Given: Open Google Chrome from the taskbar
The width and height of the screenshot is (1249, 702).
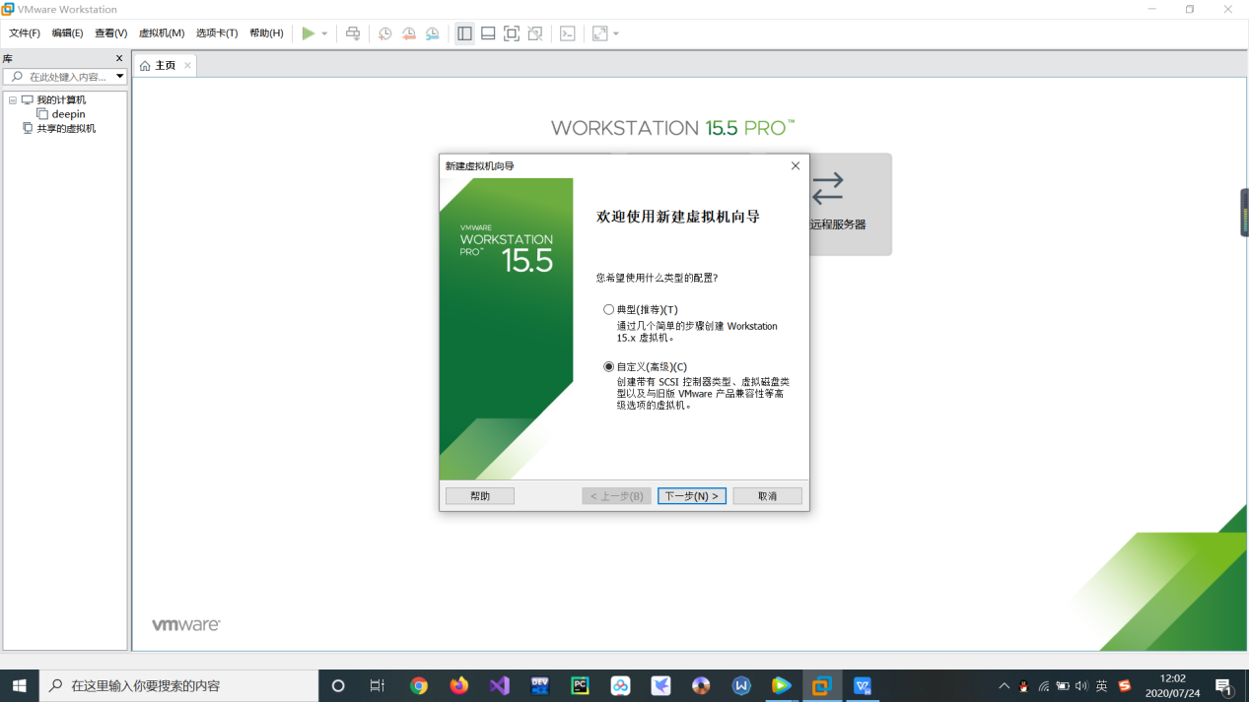Looking at the screenshot, I should point(419,685).
